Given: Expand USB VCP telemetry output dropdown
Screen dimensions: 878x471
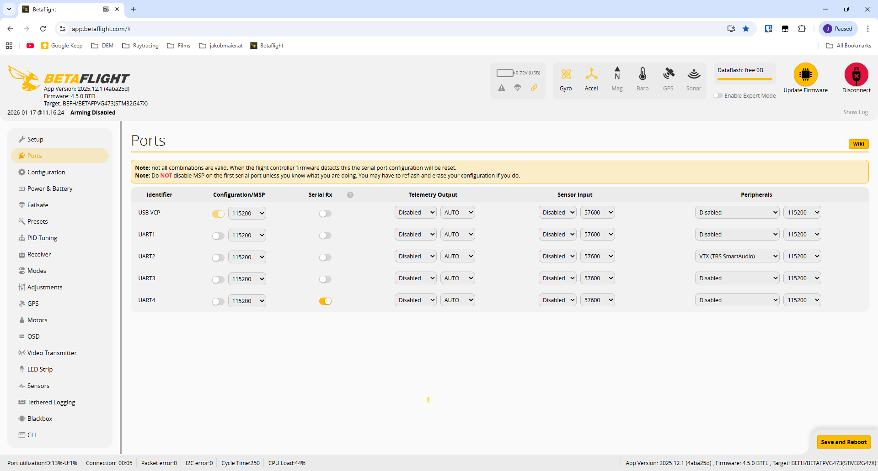Looking at the screenshot, I should pyautogui.click(x=415, y=213).
